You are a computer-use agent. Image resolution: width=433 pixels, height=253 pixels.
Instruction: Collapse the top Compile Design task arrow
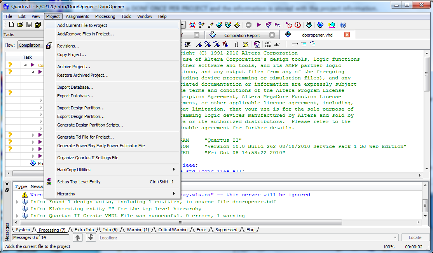tap(25, 65)
